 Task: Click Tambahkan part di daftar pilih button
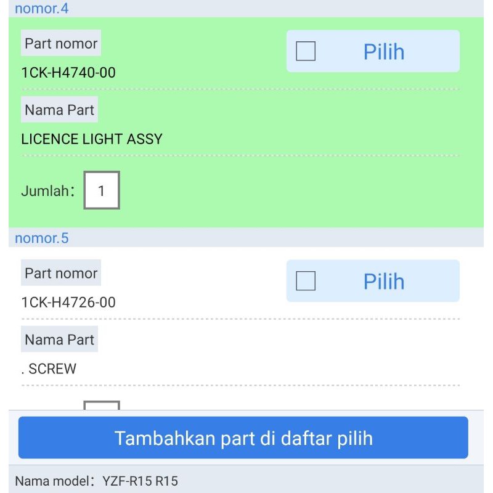tap(245, 438)
